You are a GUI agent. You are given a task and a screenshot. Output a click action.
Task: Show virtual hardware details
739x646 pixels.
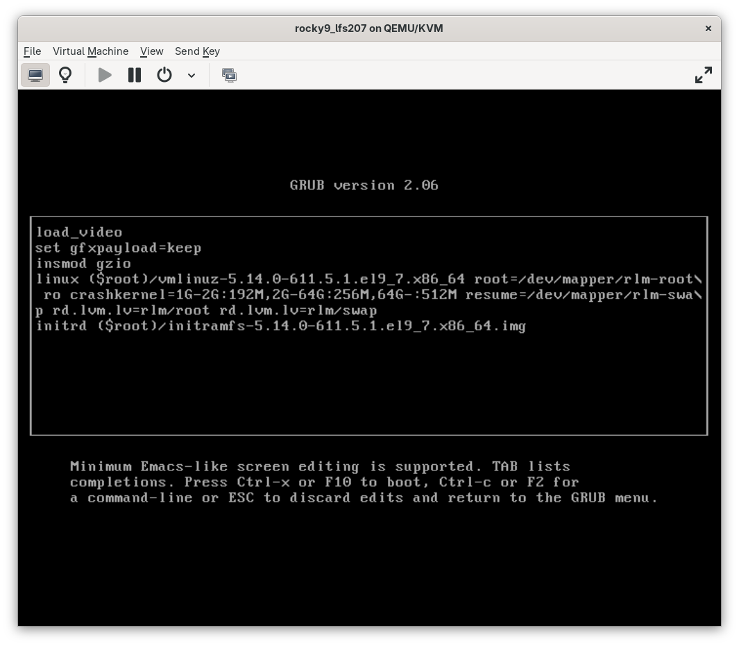[65, 74]
